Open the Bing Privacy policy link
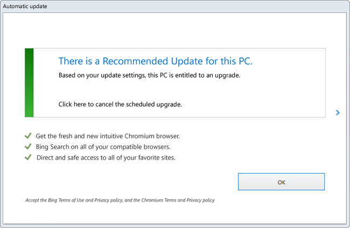350x228 pixels. tap(107, 201)
